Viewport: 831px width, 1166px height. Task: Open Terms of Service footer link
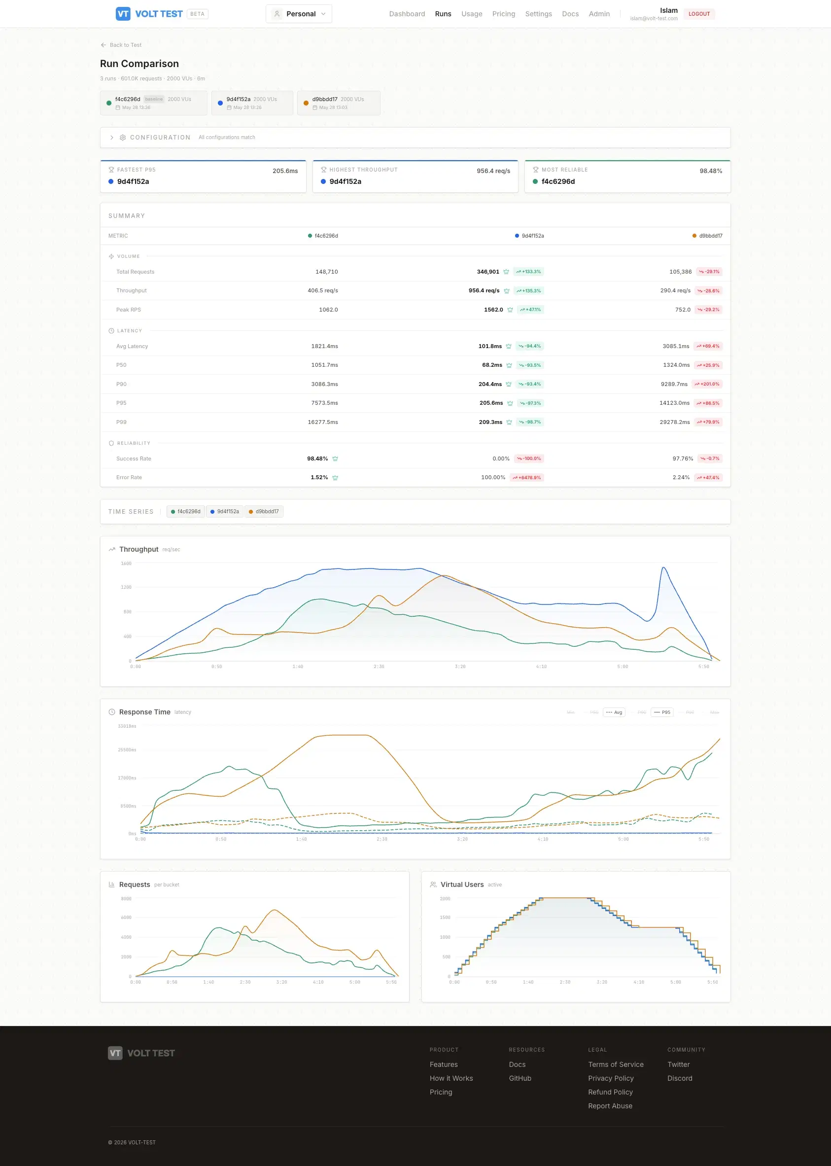coord(616,1064)
